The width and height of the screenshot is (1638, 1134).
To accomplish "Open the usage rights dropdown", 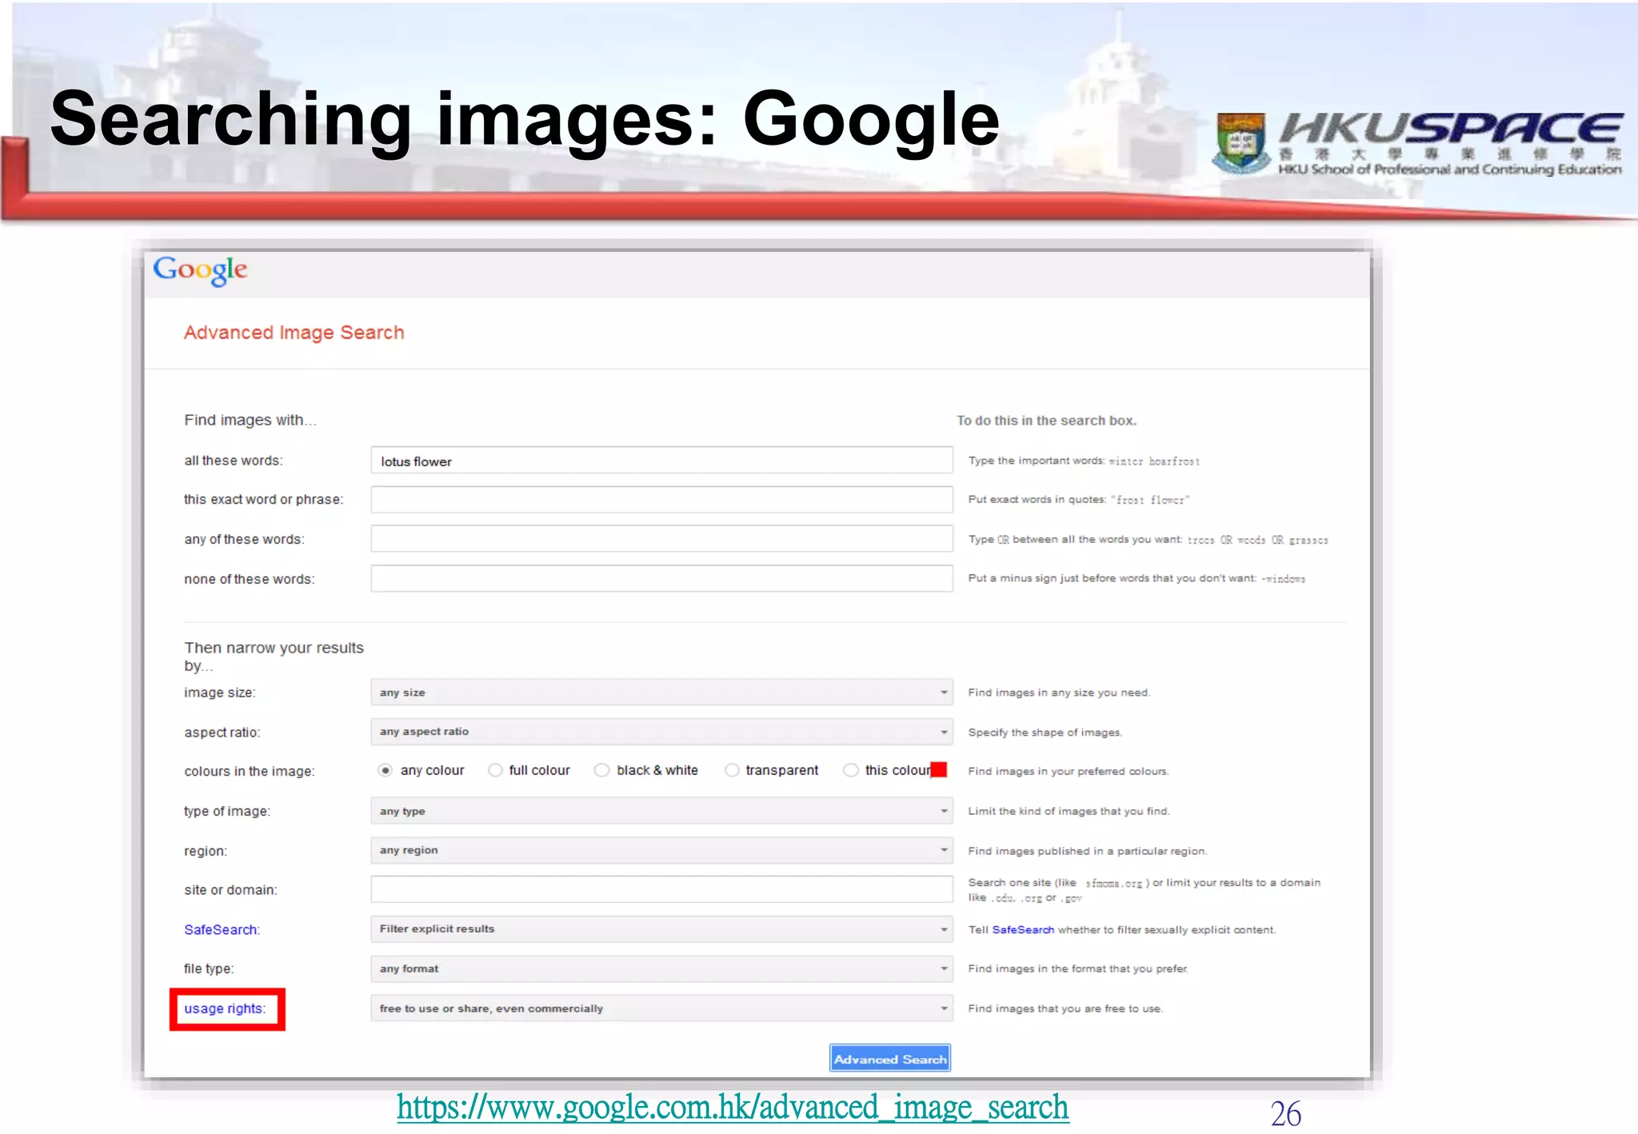I will (661, 1008).
